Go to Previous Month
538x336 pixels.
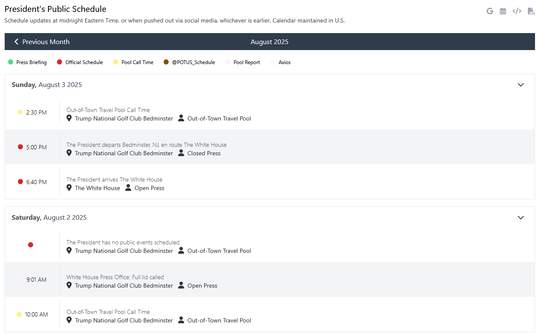click(42, 42)
